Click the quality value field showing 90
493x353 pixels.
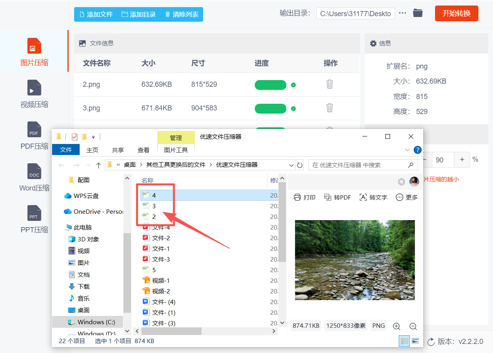443,160
